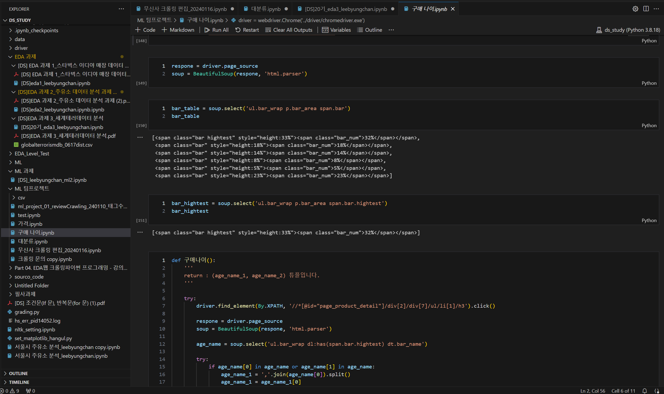Image resolution: width=664 pixels, height=394 pixels.
Task: Click cell 150 Python language label
Action: tap(649, 126)
